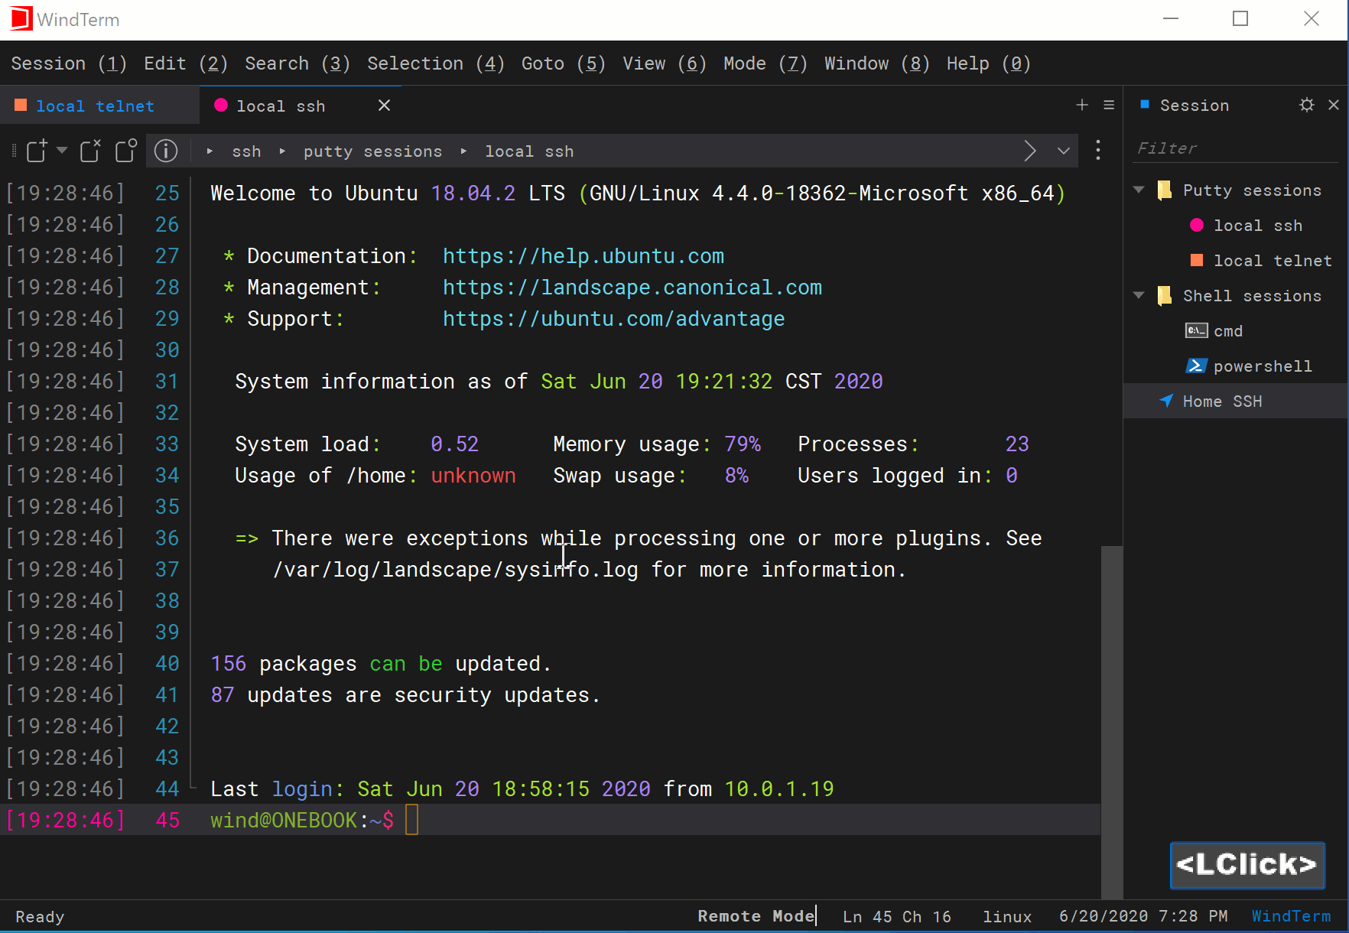Close the Session side panel
Viewport: 1349px width, 933px height.
[1334, 105]
